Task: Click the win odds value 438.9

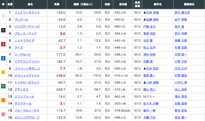Action: [61, 76]
